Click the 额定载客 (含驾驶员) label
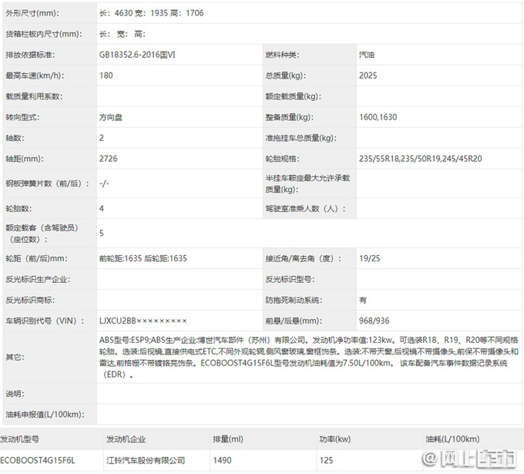 [x=42, y=234]
